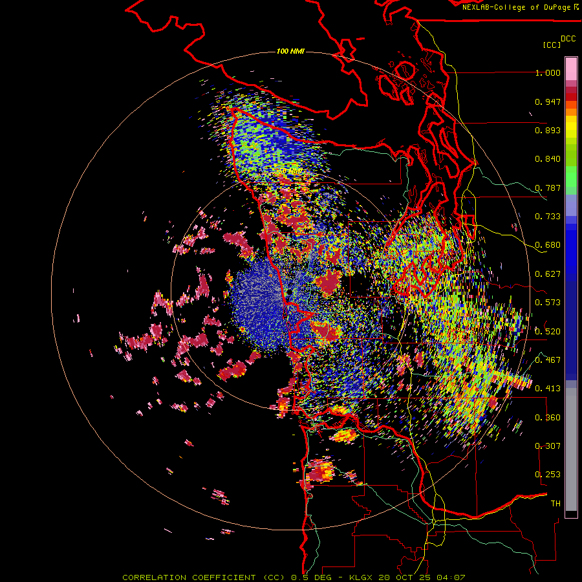Click the 0.307 scale value
The width and height of the screenshot is (582, 582).
(548, 446)
